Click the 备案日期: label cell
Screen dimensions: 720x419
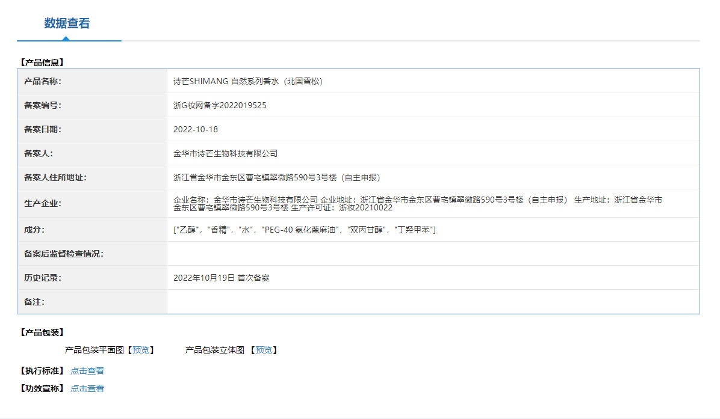92,129
